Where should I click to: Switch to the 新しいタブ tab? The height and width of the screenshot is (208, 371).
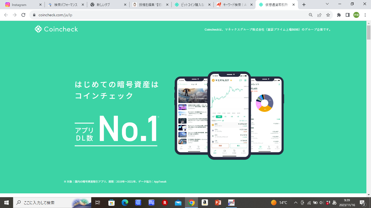tap(108, 5)
